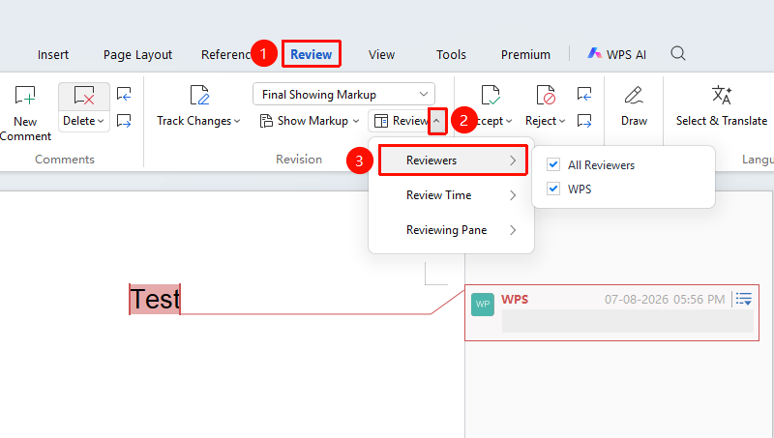This screenshot has height=438, width=774.
Task: Switch to the View tab
Action: pyautogui.click(x=381, y=55)
